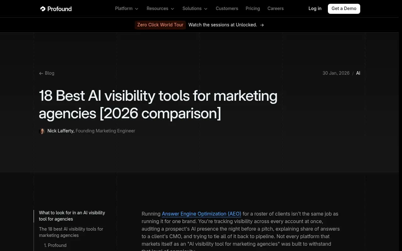The width and height of the screenshot is (402, 251).
Task: Open the Platform dropdown menu
Action: pyautogui.click(x=127, y=8)
